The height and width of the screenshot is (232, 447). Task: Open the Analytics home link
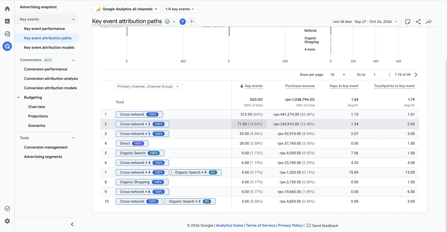(230, 226)
